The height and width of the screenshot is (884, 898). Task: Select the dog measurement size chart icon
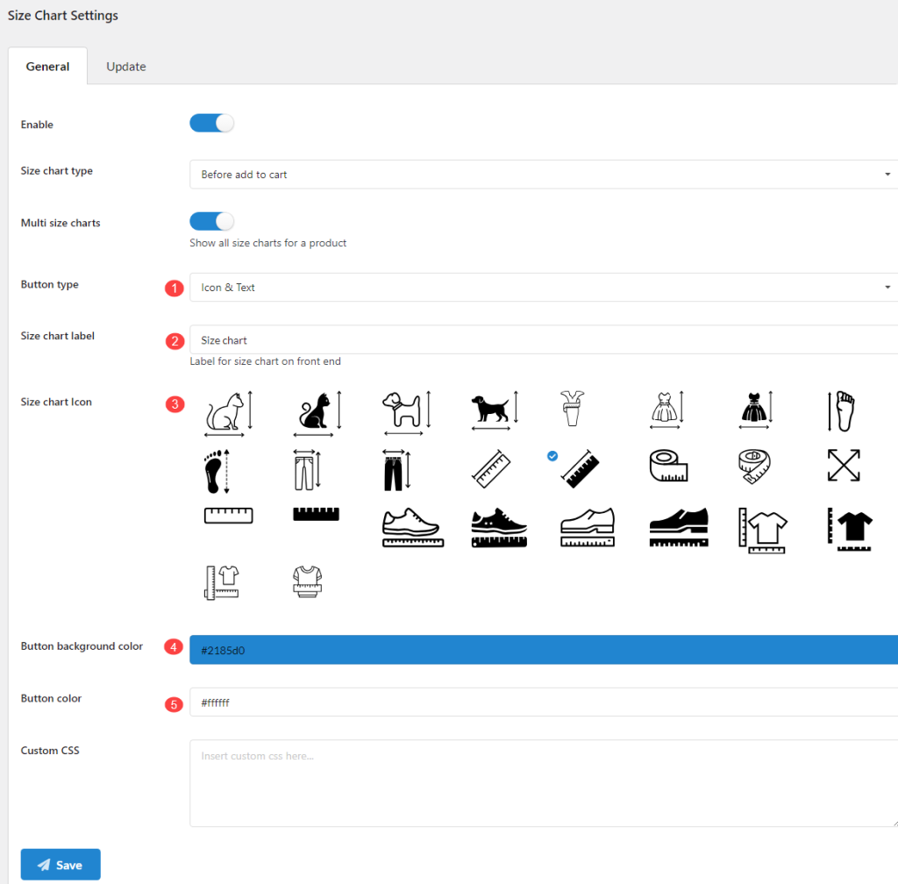406,410
